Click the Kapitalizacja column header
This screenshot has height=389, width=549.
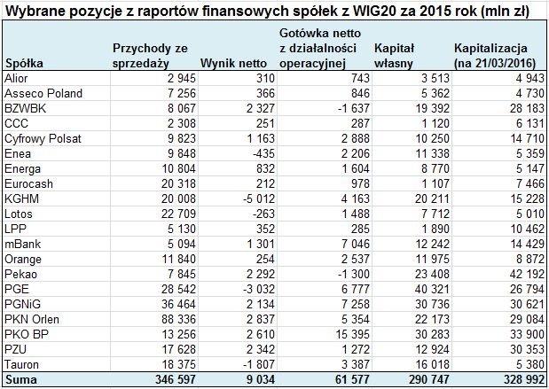point(491,55)
